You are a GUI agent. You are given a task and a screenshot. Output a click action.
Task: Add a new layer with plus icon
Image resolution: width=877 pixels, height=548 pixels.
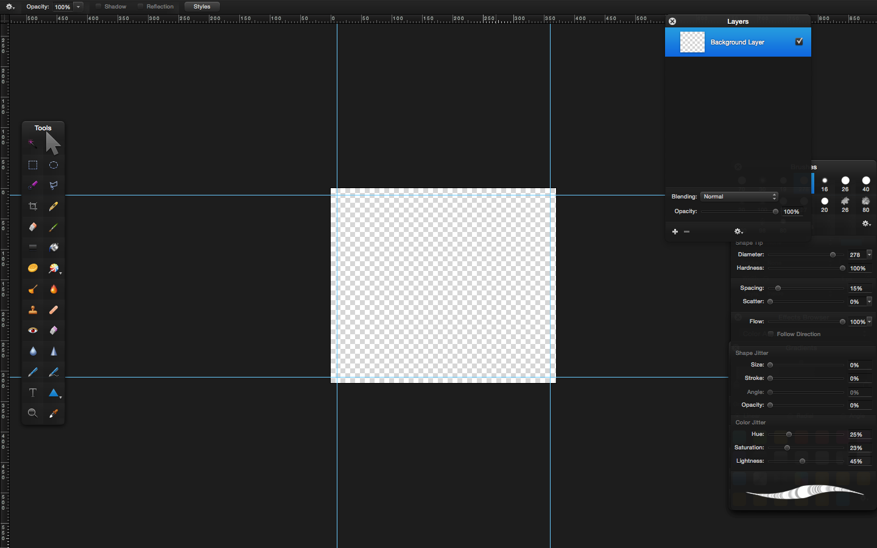point(675,231)
